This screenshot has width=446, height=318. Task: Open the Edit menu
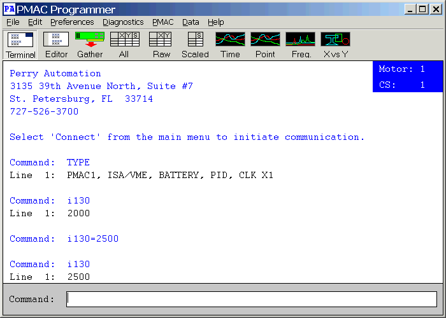click(x=35, y=22)
